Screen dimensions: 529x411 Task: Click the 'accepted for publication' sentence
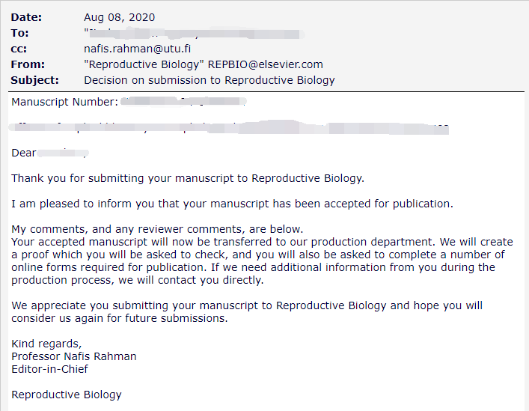pyautogui.click(x=232, y=204)
